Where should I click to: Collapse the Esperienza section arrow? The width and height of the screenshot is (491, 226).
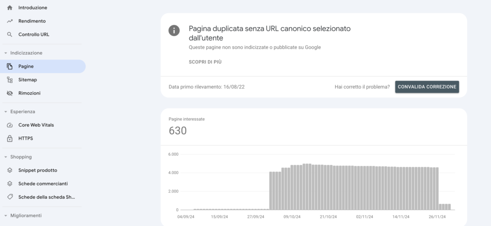pyautogui.click(x=5, y=112)
